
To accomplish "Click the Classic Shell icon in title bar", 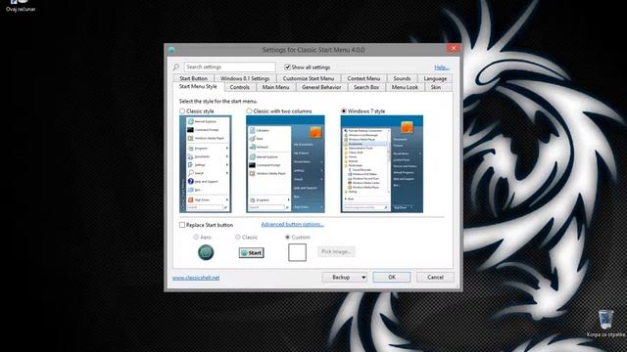I will [172, 50].
